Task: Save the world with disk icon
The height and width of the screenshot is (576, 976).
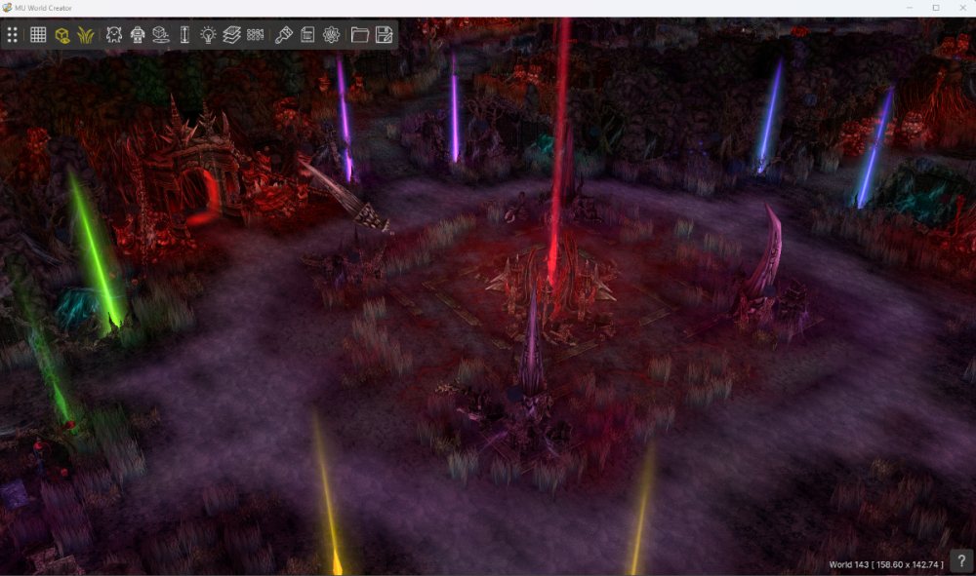Action: click(384, 35)
